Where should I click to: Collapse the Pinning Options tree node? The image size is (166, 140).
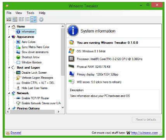point(9,109)
